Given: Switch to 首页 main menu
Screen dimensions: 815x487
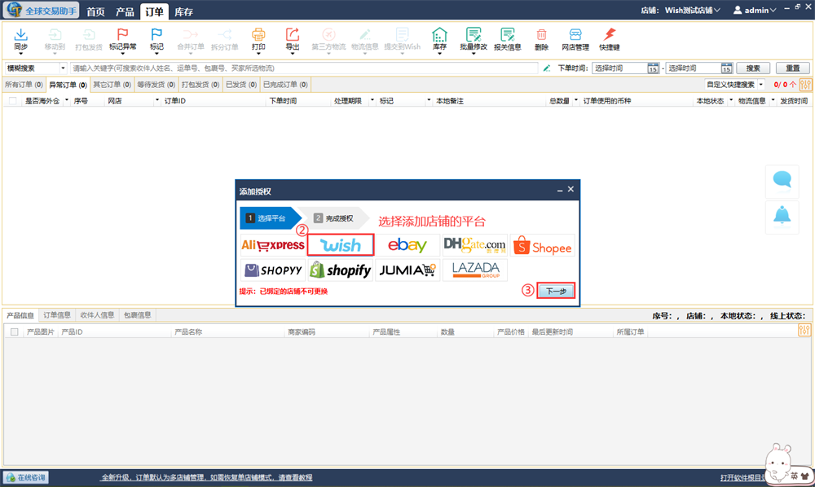Looking at the screenshot, I should [95, 11].
